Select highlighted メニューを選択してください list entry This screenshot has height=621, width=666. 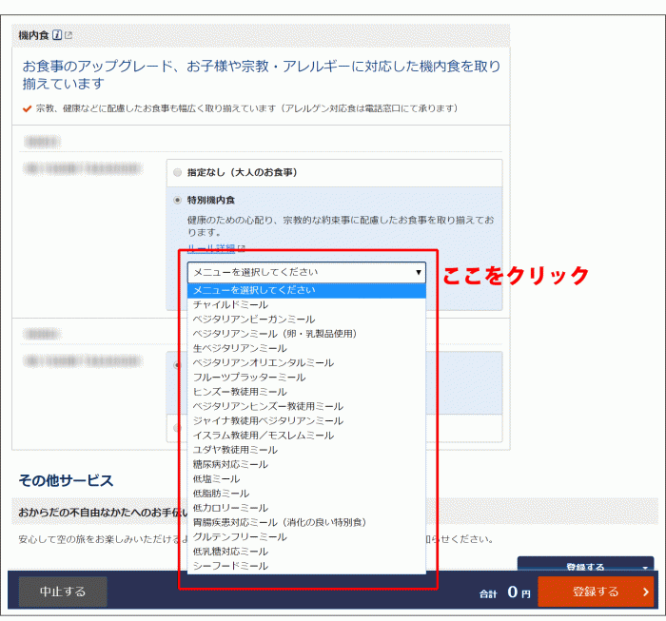click(254, 290)
